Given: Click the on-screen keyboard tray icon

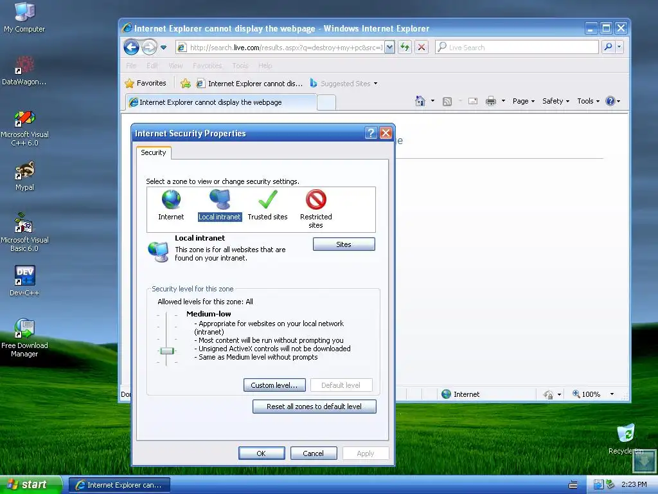Looking at the screenshot, I should pos(573,485).
